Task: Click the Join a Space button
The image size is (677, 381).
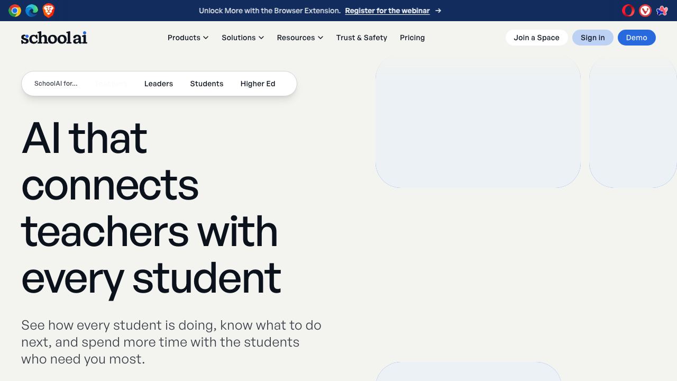Action: (x=536, y=38)
